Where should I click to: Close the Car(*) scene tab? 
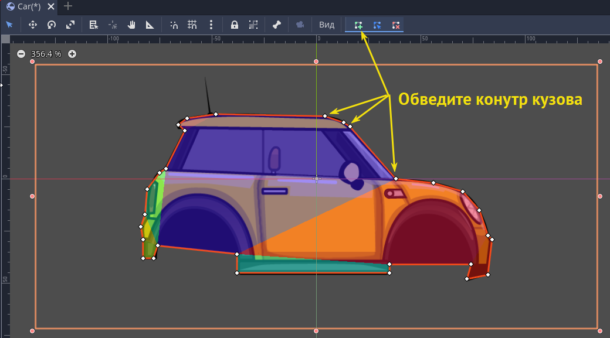(x=50, y=7)
